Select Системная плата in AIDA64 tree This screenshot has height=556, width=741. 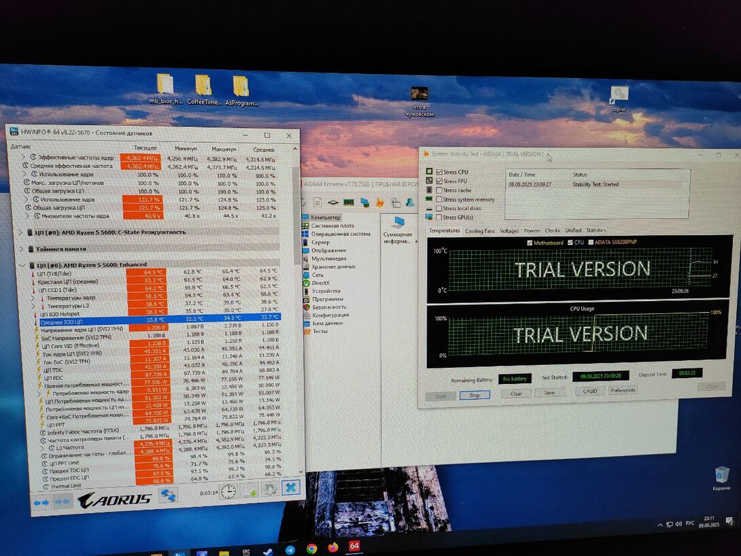click(x=332, y=226)
